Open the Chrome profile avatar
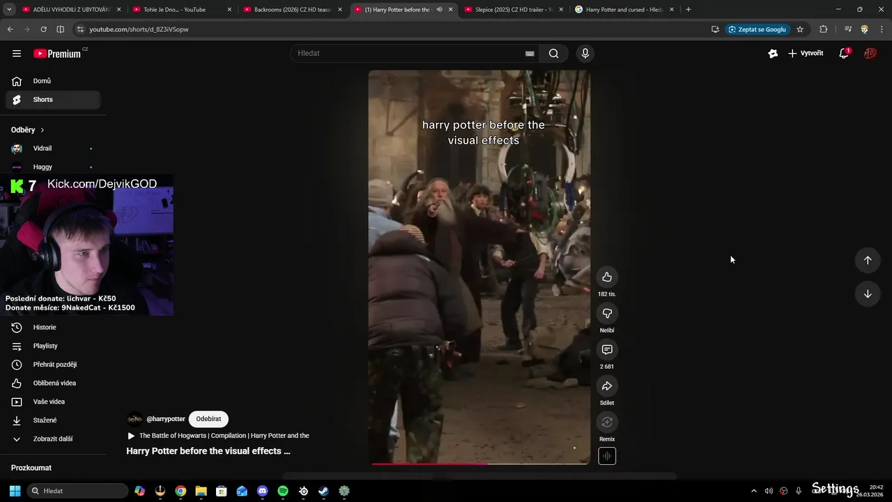The height and width of the screenshot is (502, 892). [865, 29]
